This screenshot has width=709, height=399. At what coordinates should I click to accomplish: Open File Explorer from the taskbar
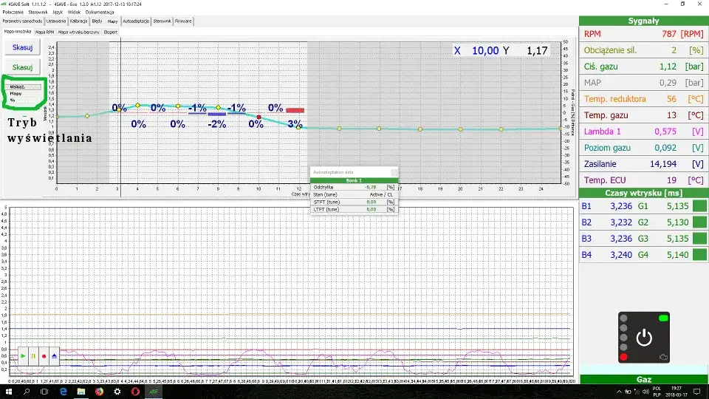pyautogui.click(x=81, y=392)
